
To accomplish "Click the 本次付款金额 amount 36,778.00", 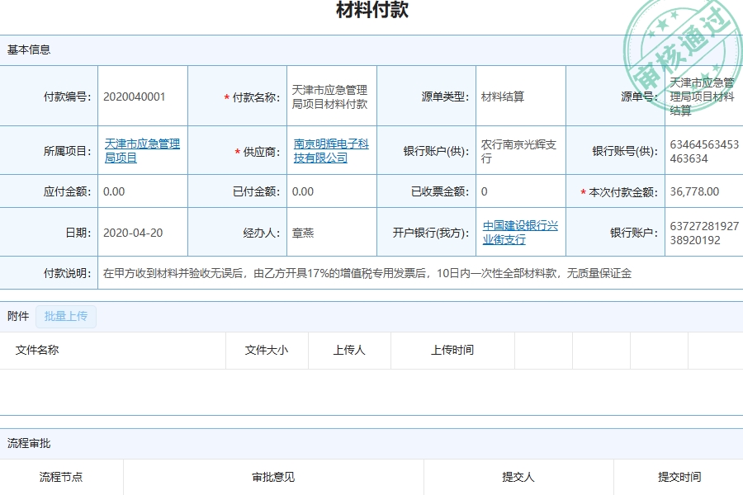I will point(697,191).
